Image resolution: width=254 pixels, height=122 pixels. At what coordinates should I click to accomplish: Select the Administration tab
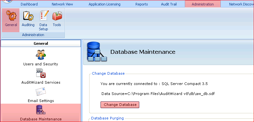pos(203,4)
